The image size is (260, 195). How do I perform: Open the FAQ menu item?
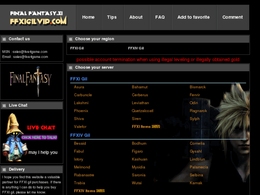[x=160, y=17]
